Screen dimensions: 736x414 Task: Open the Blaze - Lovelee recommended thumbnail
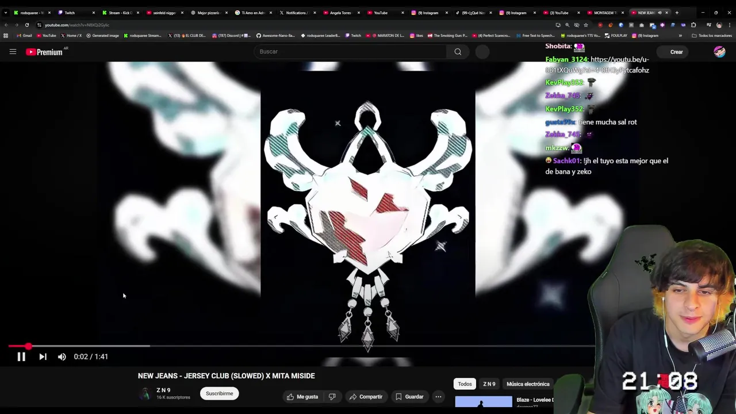(x=483, y=401)
